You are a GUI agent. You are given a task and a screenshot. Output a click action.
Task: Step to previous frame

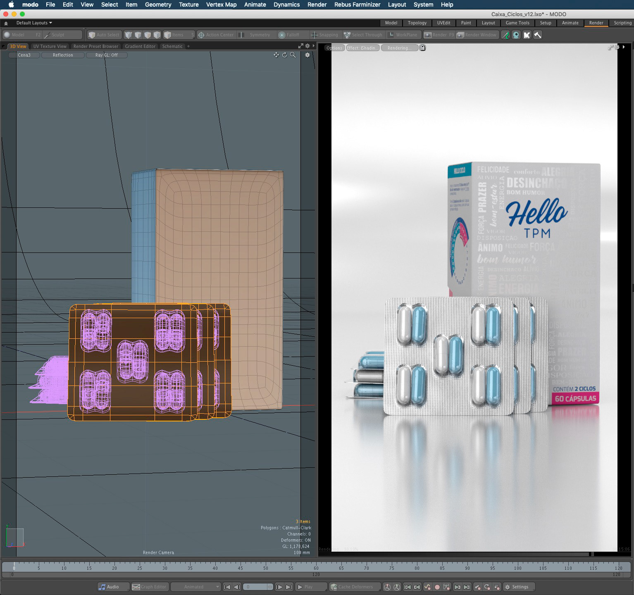[237, 587]
